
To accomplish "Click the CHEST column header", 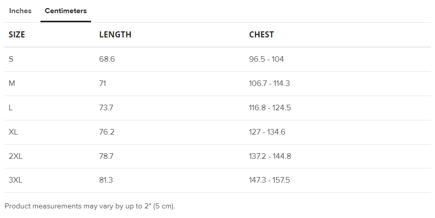I will coord(262,35).
